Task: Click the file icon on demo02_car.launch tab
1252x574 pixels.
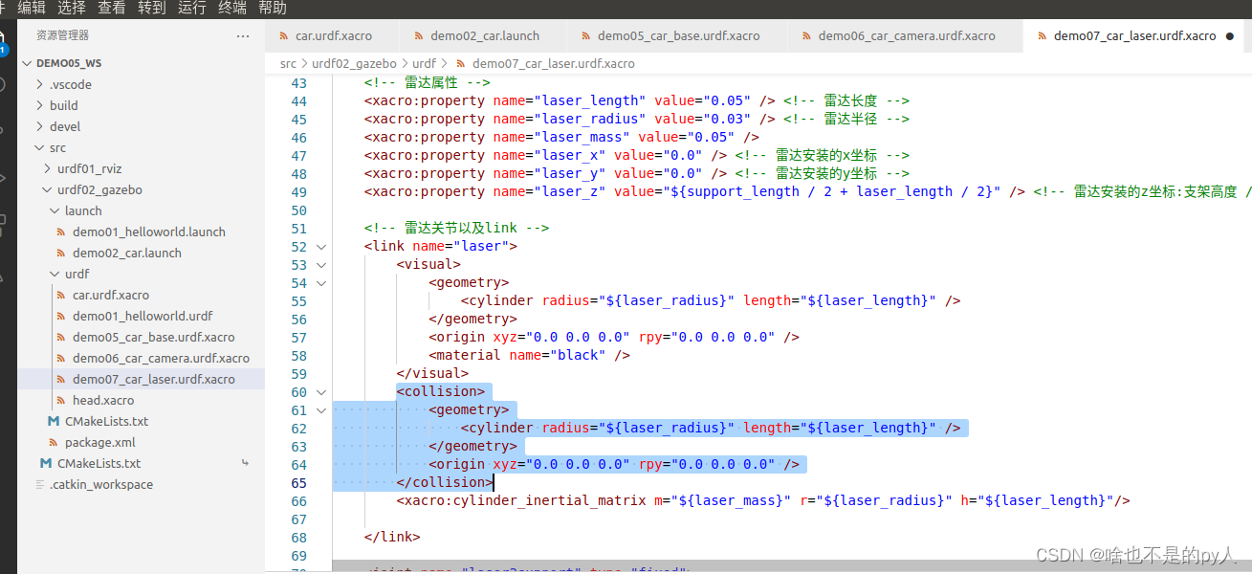Action: [x=418, y=35]
